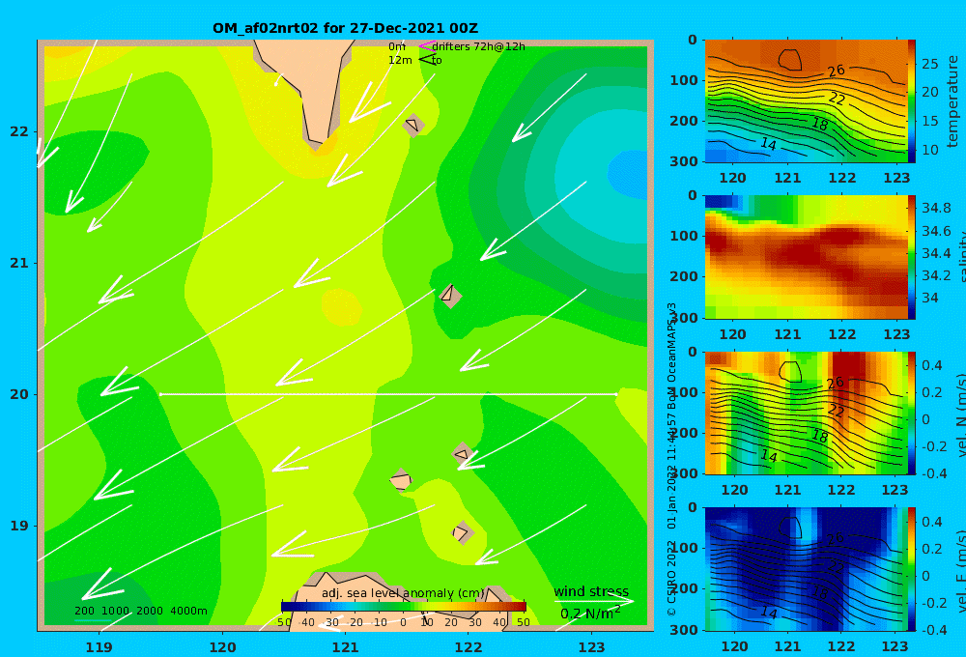The height and width of the screenshot is (657, 966).
Task: Click the 10 tick on temperature colorbar
Action: [929, 150]
